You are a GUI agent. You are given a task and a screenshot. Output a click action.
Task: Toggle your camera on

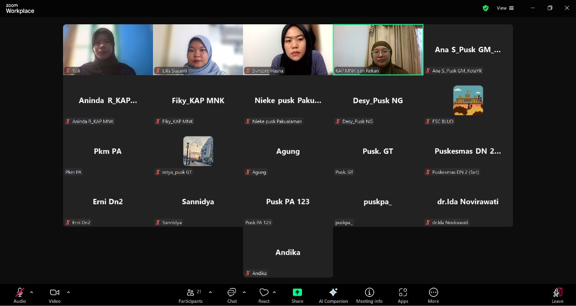click(54, 295)
